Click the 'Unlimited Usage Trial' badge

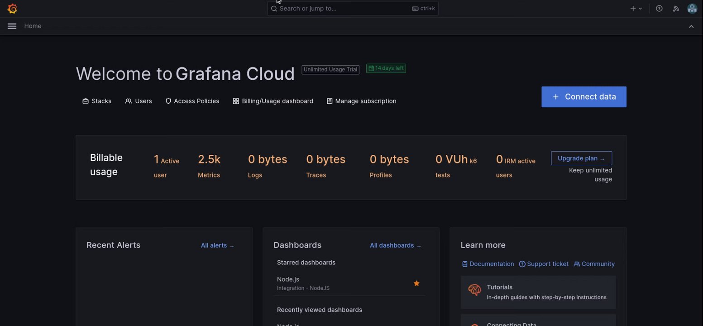click(330, 69)
